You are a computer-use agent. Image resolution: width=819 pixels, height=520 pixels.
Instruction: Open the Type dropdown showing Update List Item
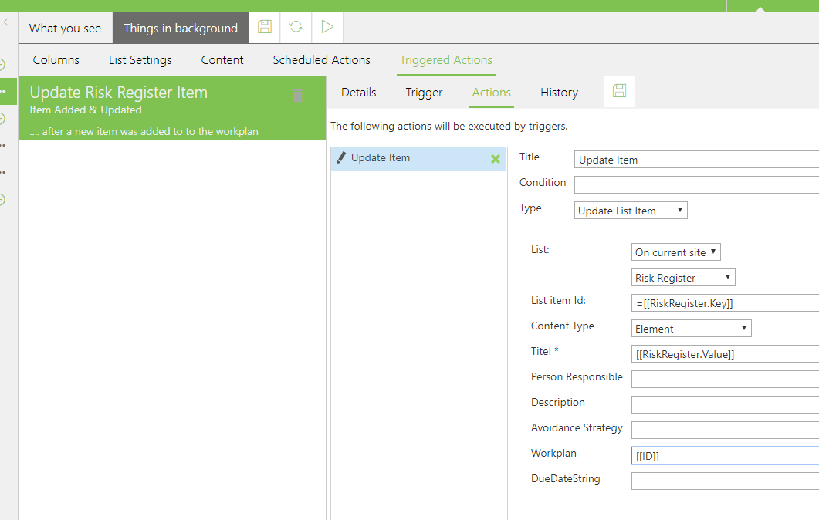pos(631,211)
